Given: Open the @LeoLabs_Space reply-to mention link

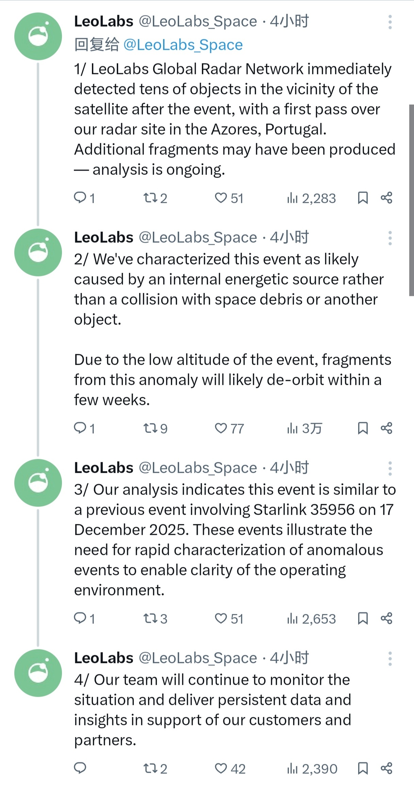Looking at the screenshot, I should 183,45.
